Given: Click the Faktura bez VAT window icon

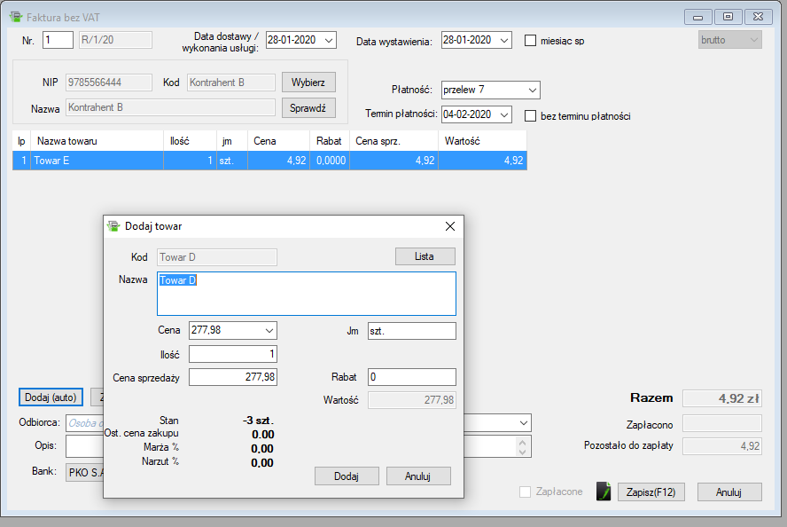Looking at the screenshot, I should point(15,17).
